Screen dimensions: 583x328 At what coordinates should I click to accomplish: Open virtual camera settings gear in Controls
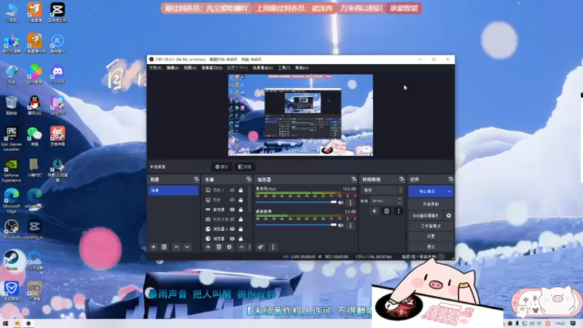point(449,216)
